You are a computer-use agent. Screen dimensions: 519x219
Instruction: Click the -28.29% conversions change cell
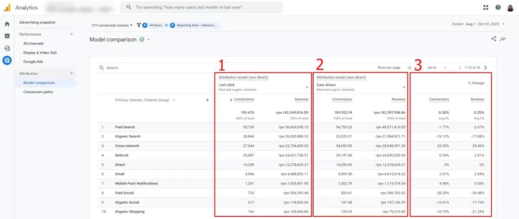point(442,193)
